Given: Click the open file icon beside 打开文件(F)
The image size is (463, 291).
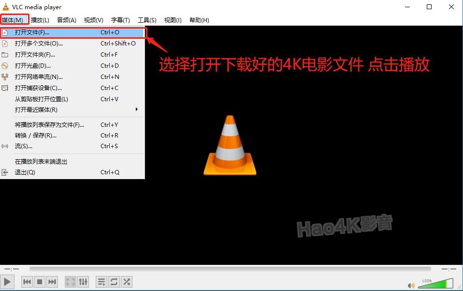Looking at the screenshot, I should pos(5,32).
